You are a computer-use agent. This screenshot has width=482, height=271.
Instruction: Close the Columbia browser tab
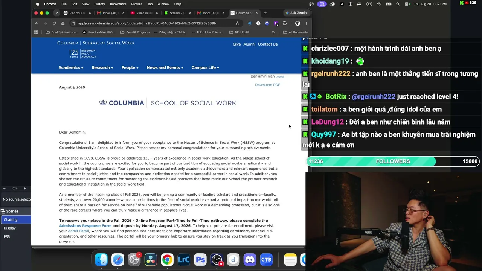pos(256,13)
